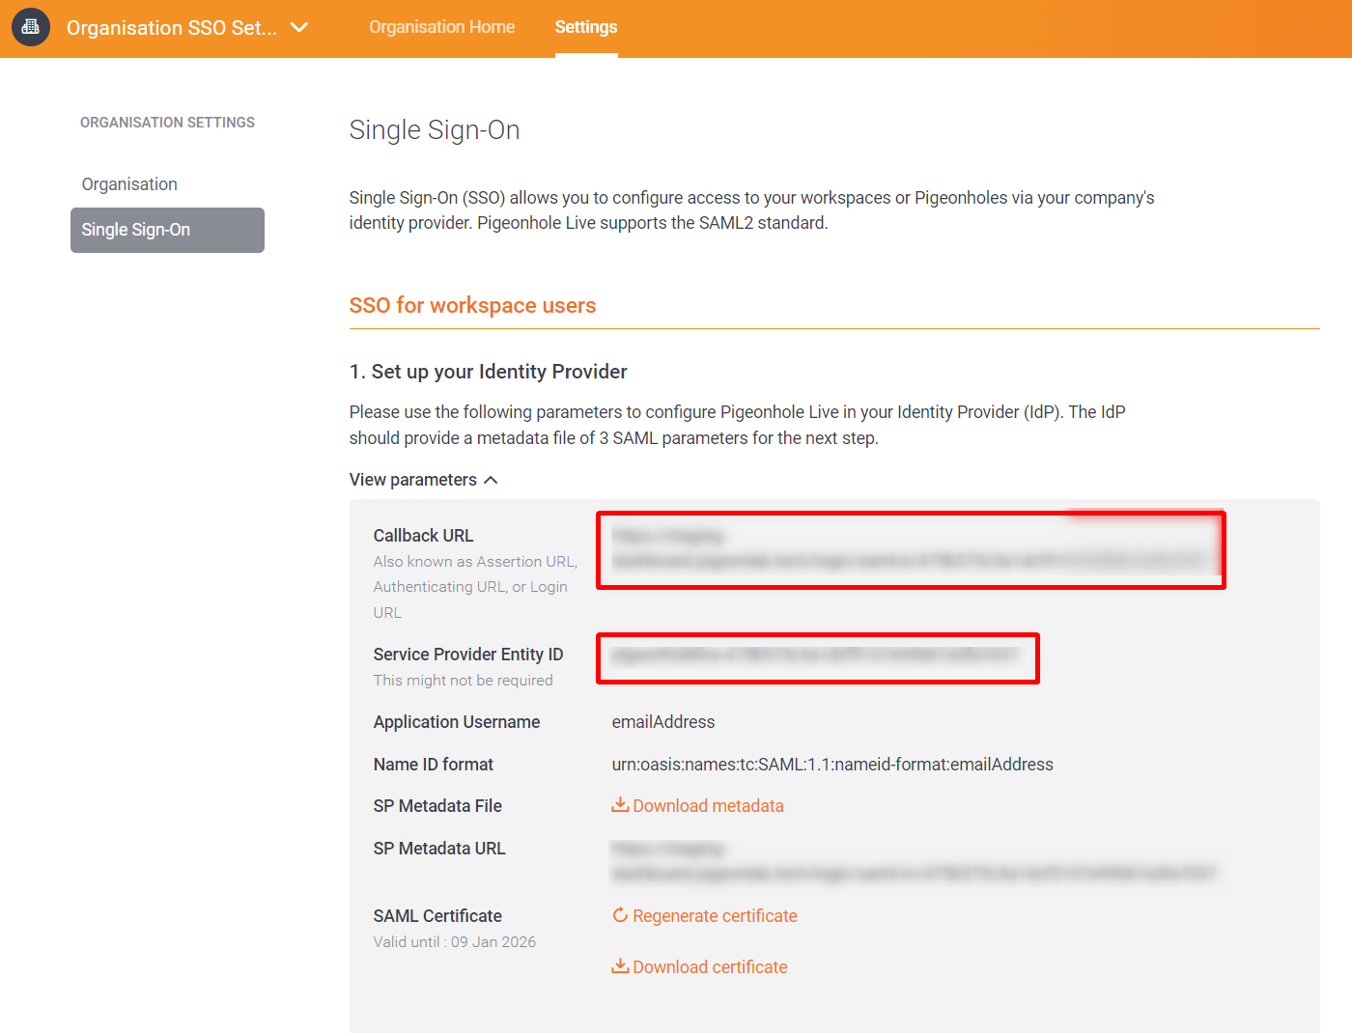Viewport: 1352px width, 1033px height.
Task: Collapse the View parameters section
Action: (x=413, y=480)
